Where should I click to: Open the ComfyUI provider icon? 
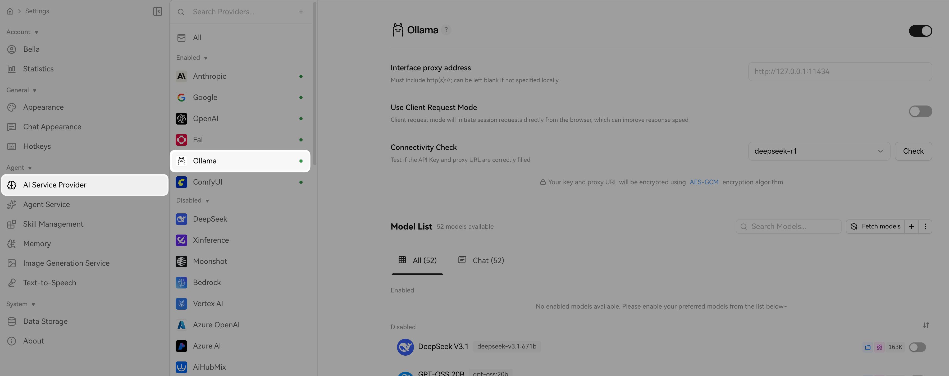(181, 182)
